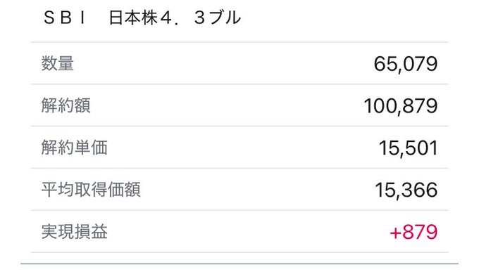
Task: Select the 実現損益 row label
Action: pyautogui.click(x=74, y=232)
